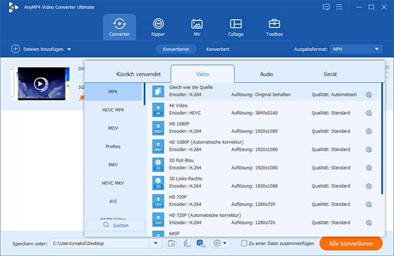Open settings gear for HD 1080P preset
394x256 pixels.
368,131
